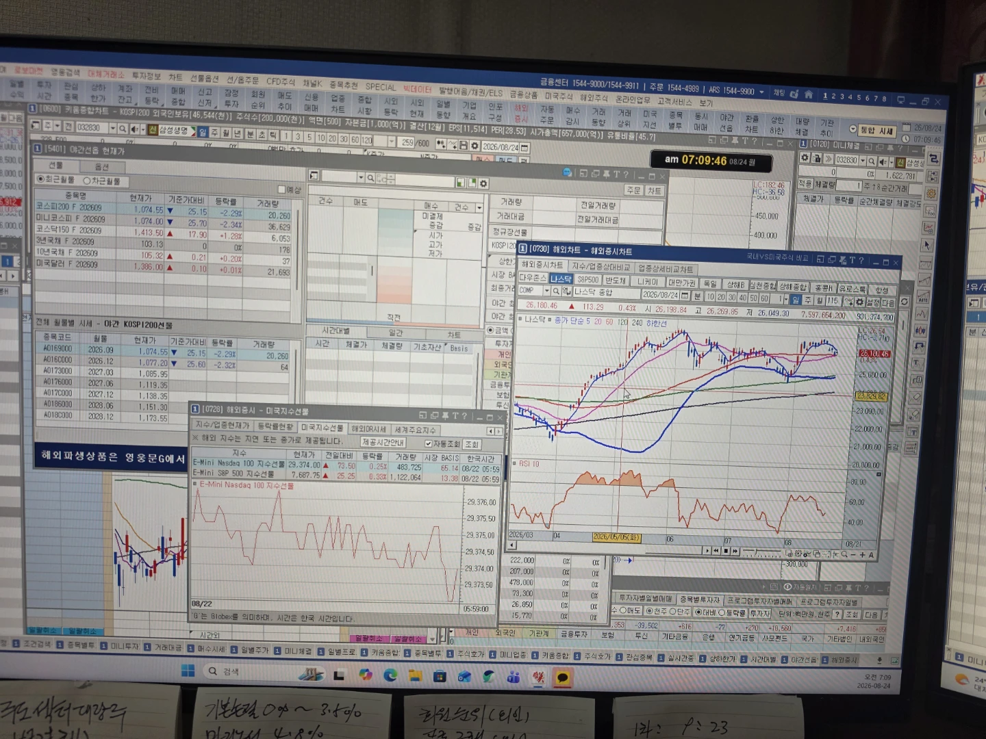Click the home icon in top main toolbar

[x=809, y=94]
